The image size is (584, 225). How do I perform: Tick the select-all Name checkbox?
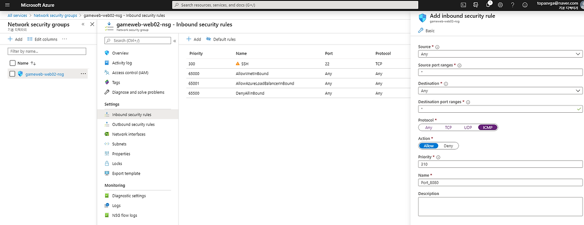click(12, 63)
